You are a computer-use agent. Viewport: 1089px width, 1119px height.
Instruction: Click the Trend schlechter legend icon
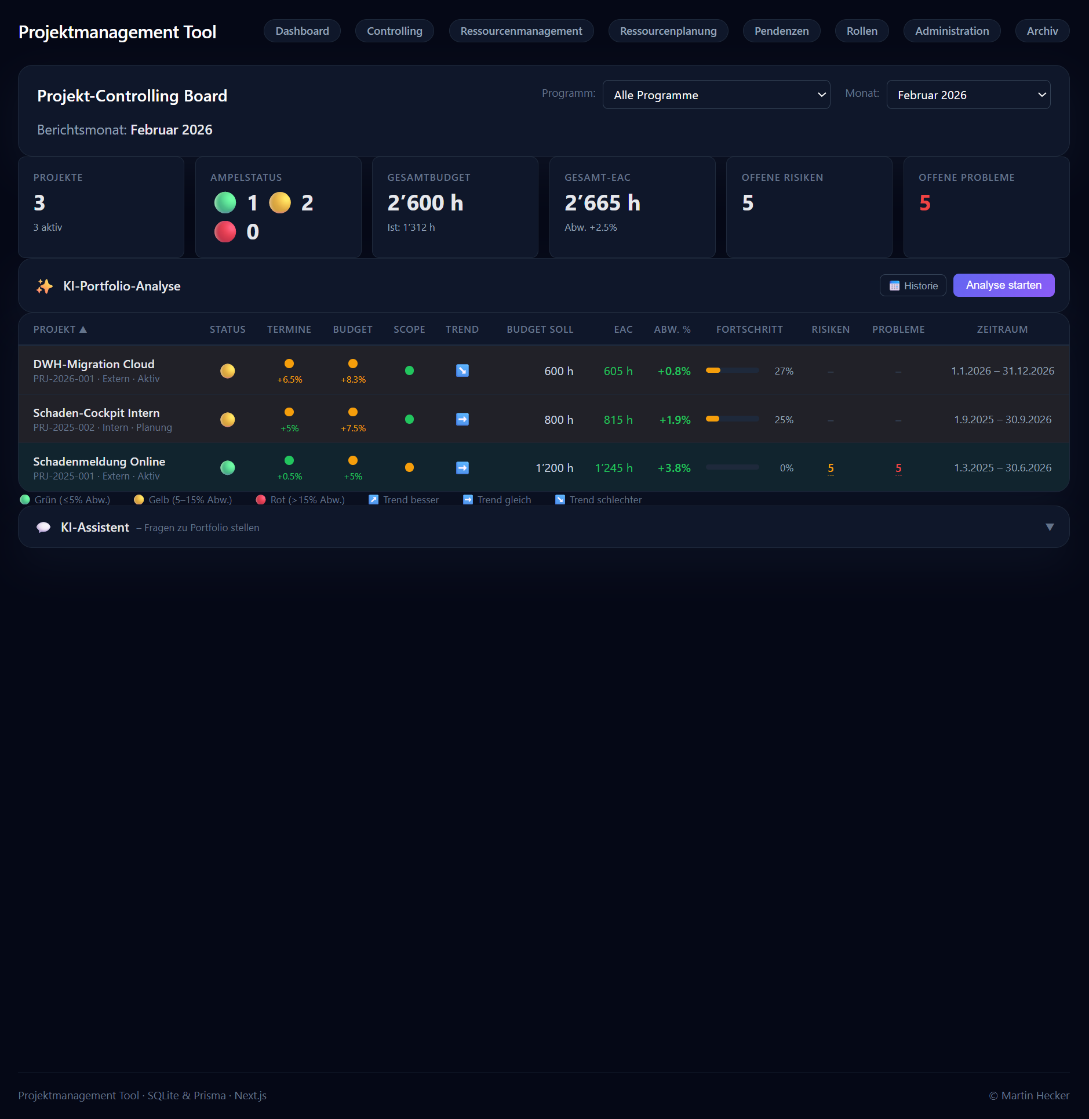pos(560,500)
